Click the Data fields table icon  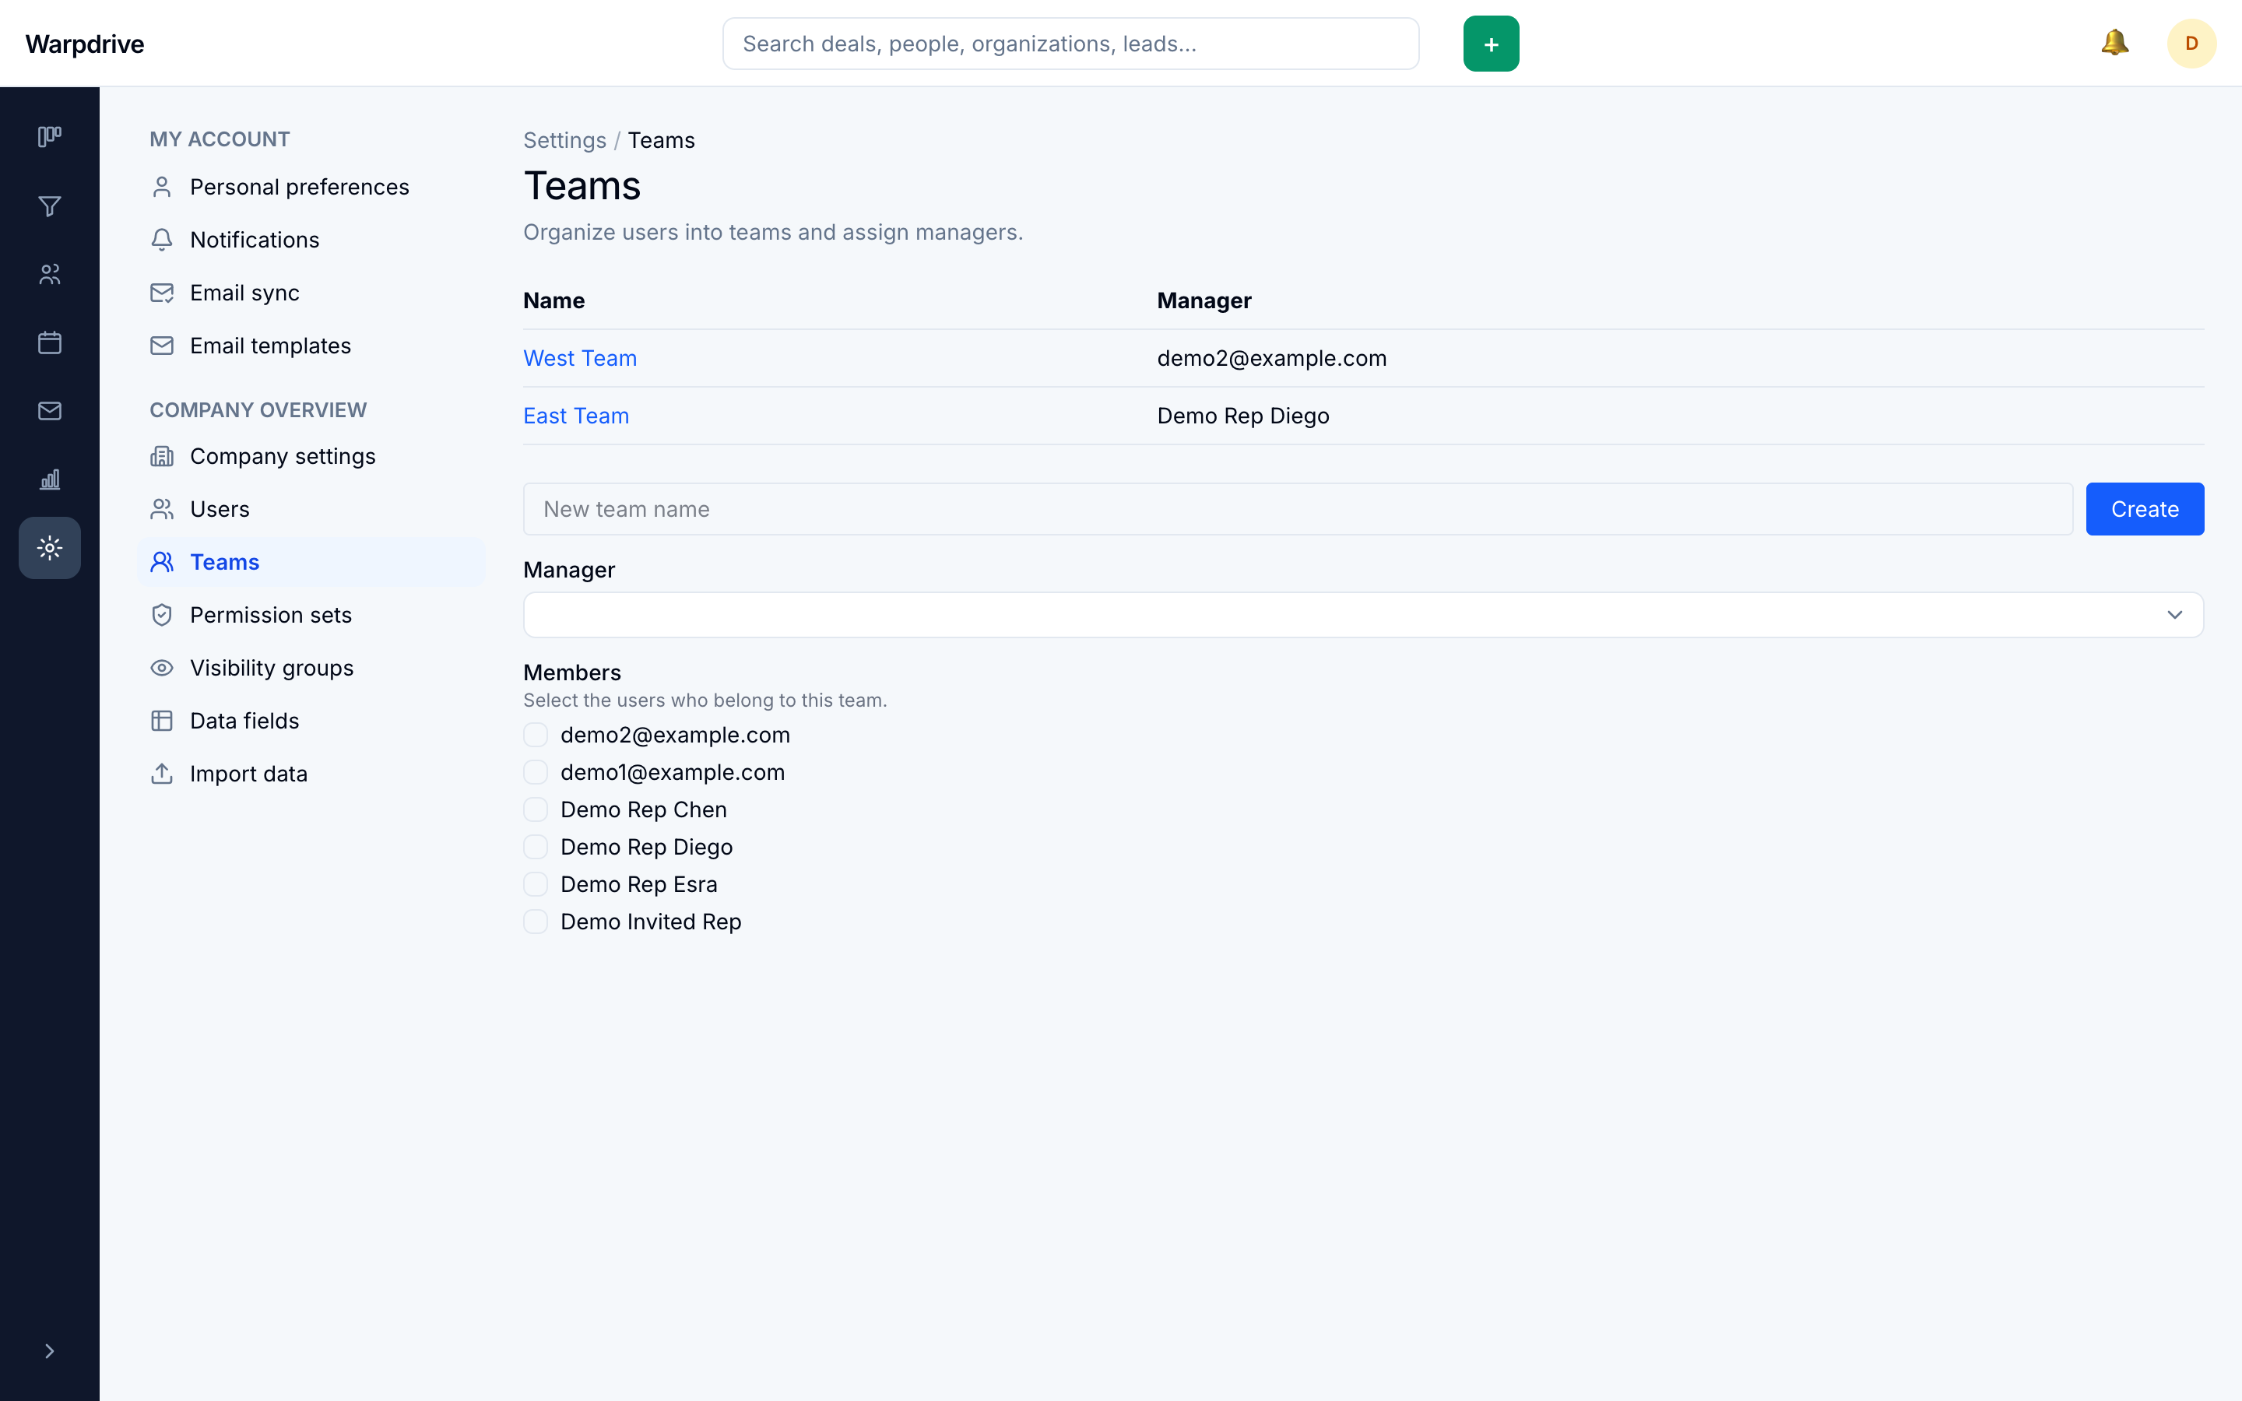(162, 721)
